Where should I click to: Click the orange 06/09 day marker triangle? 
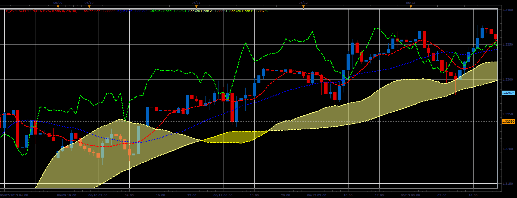click(58, 7)
